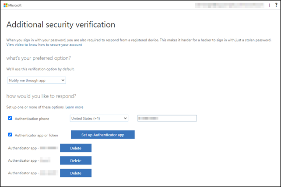281x187 pixels.
Task: Open the United States (+1) country dropdown
Action: pos(98,118)
